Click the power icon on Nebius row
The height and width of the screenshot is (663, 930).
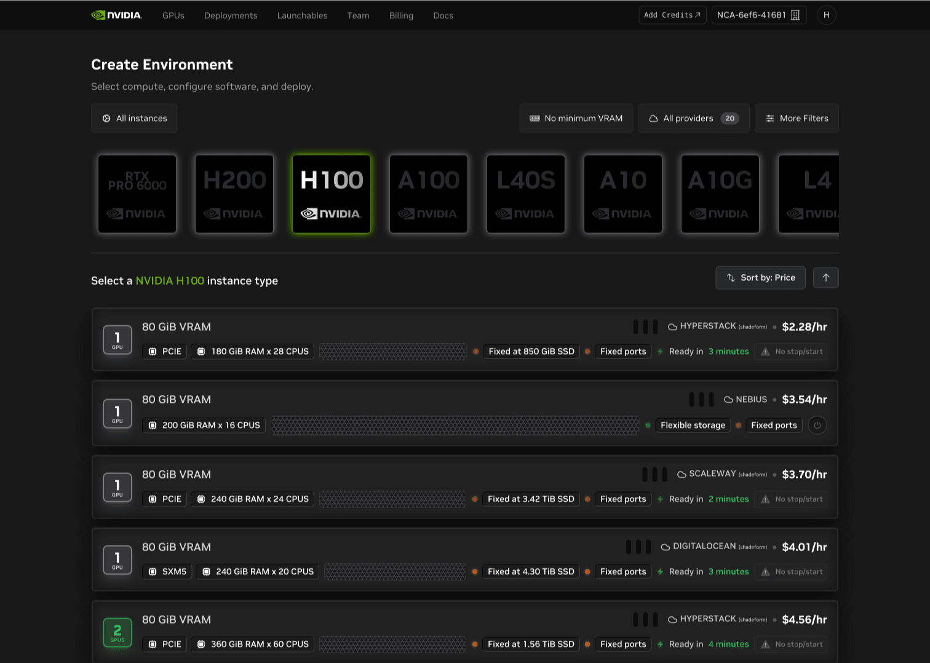coord(817,426)
